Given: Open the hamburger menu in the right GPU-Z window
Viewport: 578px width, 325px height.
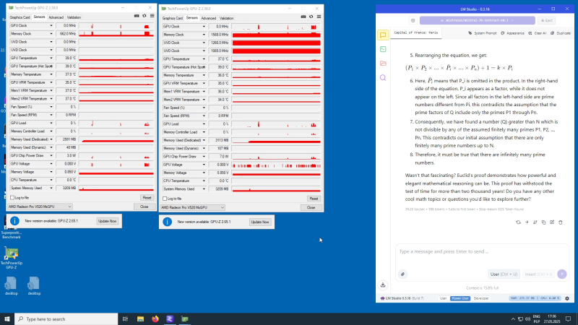Looking at the screenshot, I should coord(319,17).
